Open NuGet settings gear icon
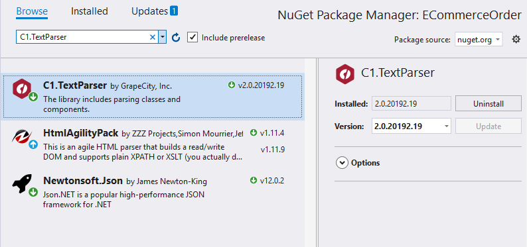Image resolution: width=527 pixels, height=247 pixels. (516, 40)
